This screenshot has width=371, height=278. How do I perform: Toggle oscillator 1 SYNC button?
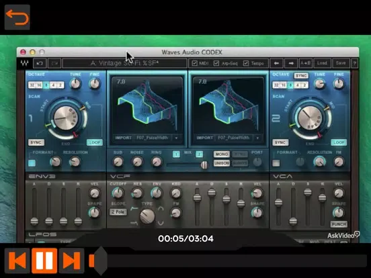coord(36,142)
